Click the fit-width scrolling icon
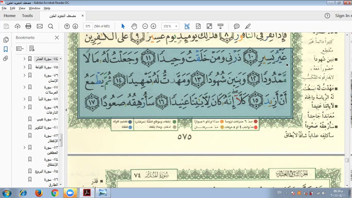This screenshot has height=198, width=352. click(x=187, y=26)
